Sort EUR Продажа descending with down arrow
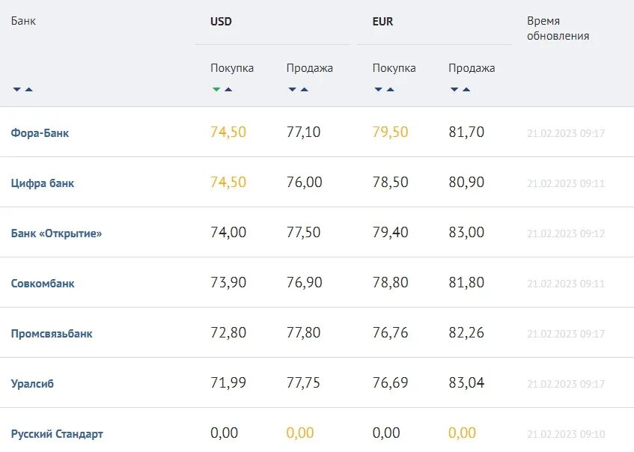 (454, 90)
